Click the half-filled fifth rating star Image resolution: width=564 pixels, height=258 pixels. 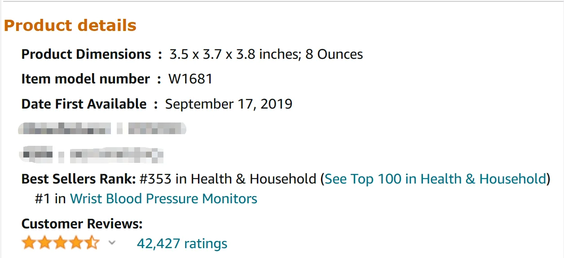click(92, 243)
